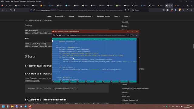
Task: Open Advanced Search page
Action: point(103,16)
